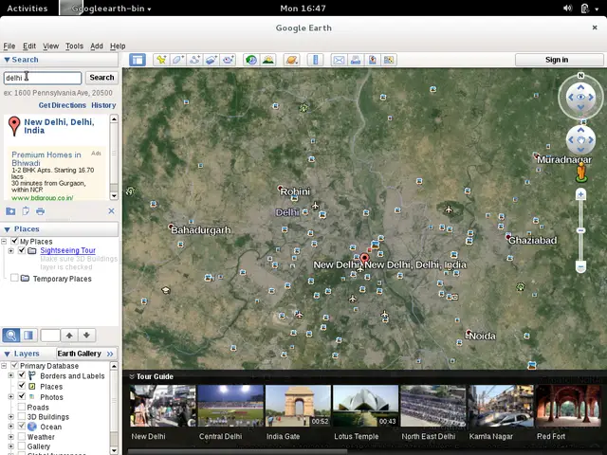Enable the 3D Buildings layer checkbox
Image resolution: width=607 pixels, height=455 pixels.
coord(22,416)
